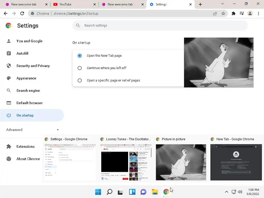Switch to the first New awesome tab
The image size is (264, 198).
[26, 4]
